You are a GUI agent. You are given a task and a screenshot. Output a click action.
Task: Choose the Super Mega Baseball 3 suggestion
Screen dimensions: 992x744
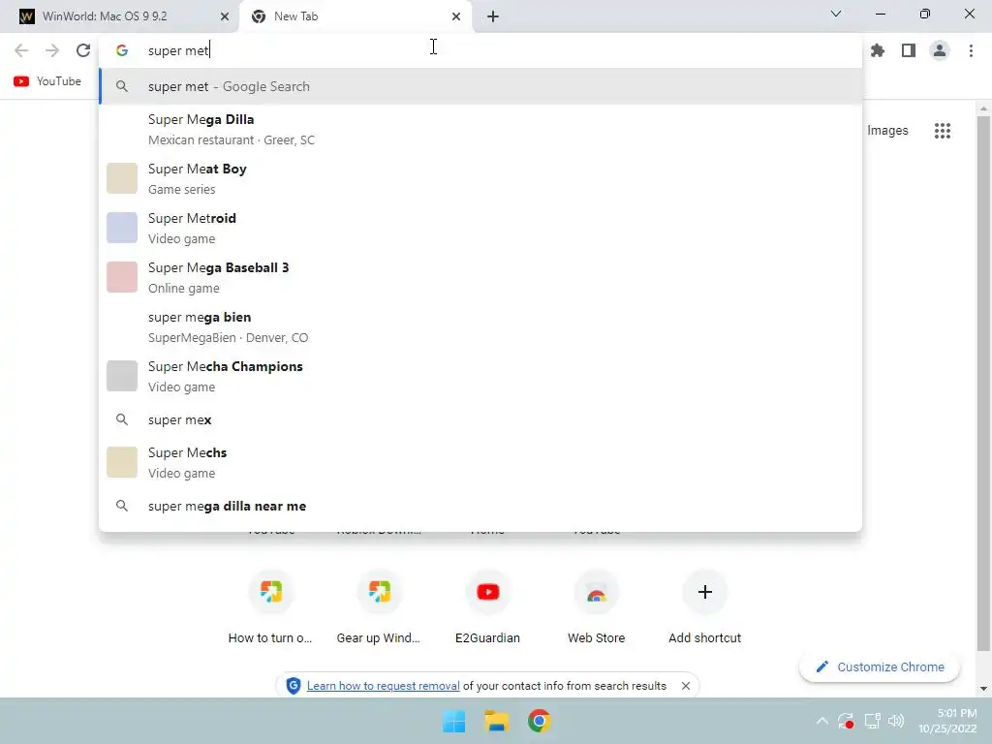click(480, 277)
